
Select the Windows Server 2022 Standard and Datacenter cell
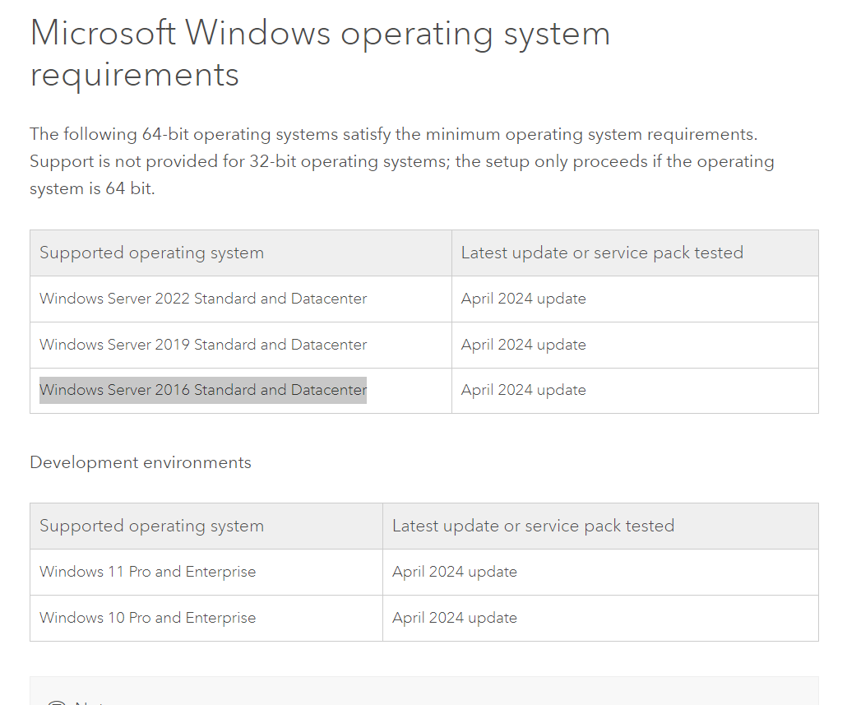203,299
